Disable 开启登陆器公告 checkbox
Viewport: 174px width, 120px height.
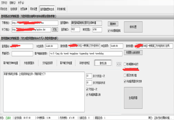(x=87, y=94)
